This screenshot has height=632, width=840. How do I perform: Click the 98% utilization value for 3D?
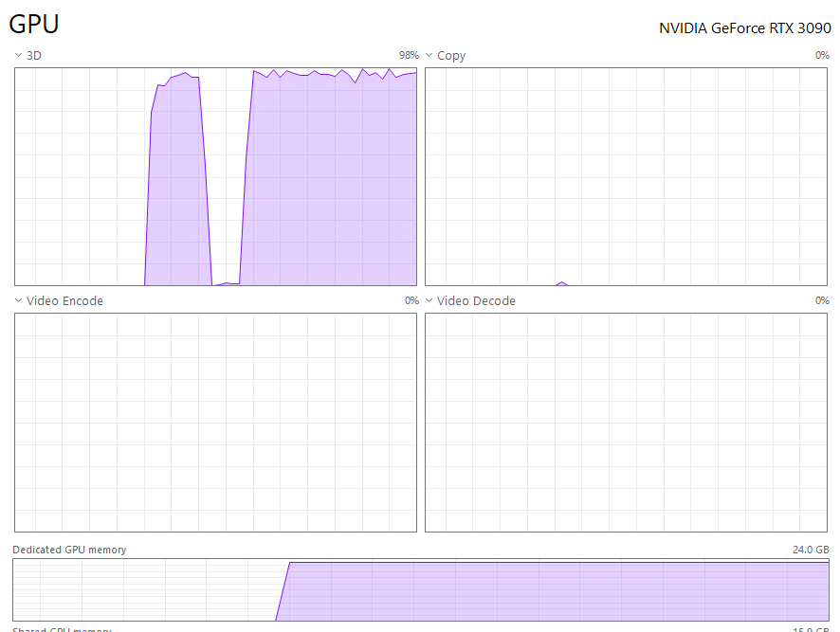[408, 56]
